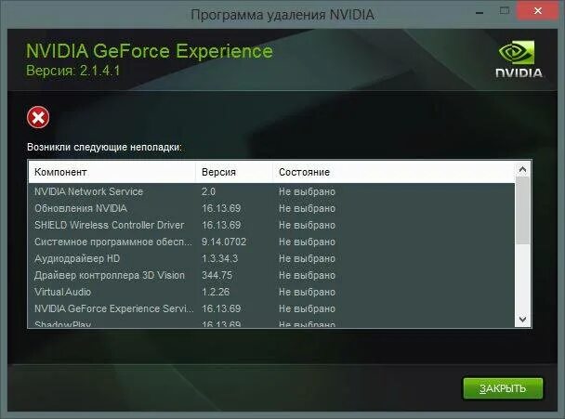
Task: Minimize the NVIDIA uninstaller window
Action: pos(480,11)
